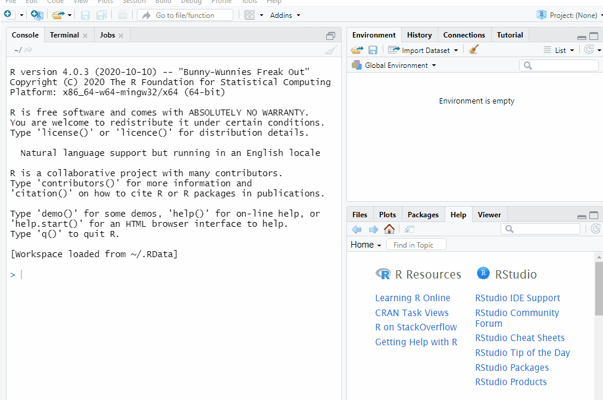Open the Learning R Online link
The height and width of the screenshot is (400, 603).
413,298
